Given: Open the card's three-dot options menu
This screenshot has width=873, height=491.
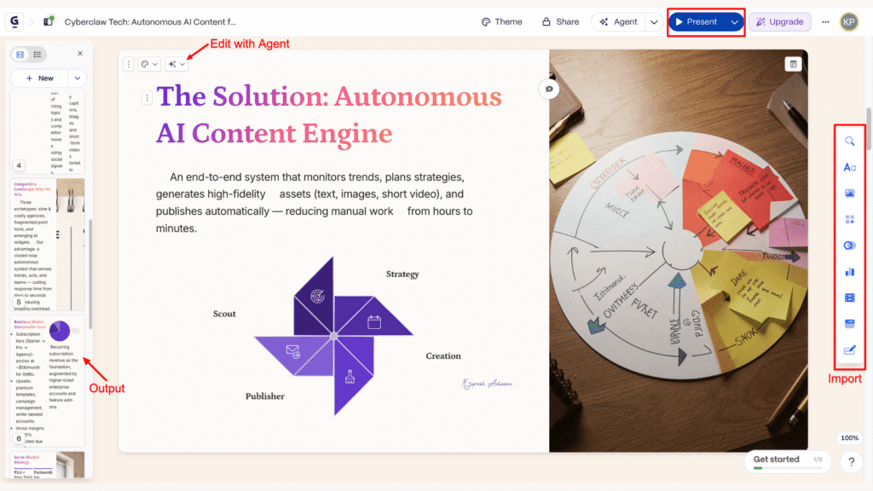Looking at the screenshot, I should tap(129, 64).
